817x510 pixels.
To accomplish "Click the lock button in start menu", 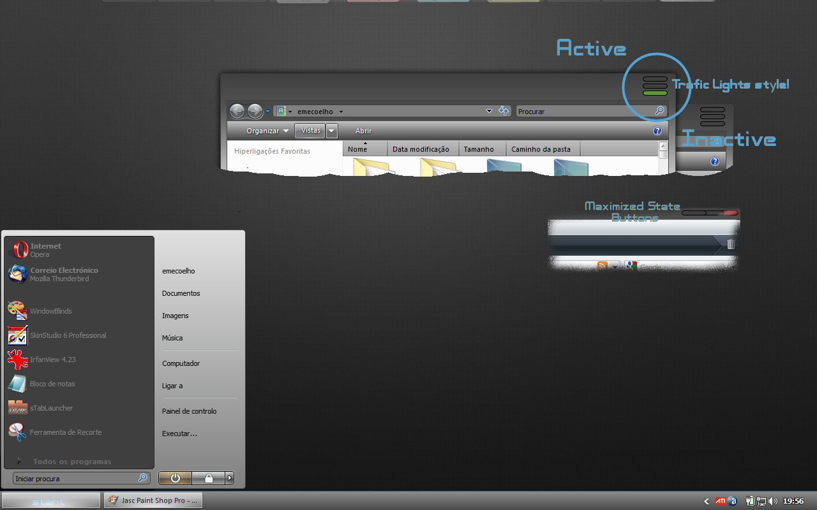I will (209, 478).
